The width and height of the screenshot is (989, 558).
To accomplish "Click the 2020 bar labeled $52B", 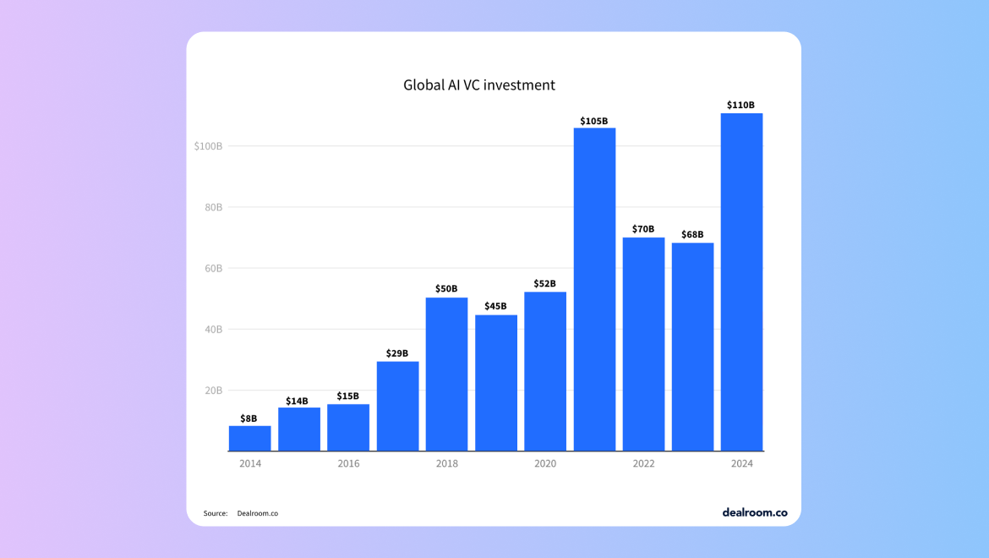I will 545,371.
